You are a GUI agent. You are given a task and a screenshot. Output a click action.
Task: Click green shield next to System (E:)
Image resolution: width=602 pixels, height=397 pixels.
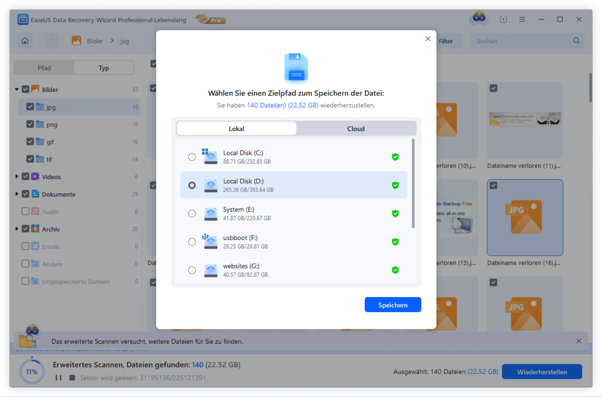pyautogui.click(x=395, y=213)
